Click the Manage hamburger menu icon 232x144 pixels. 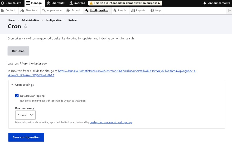(28, 3)
